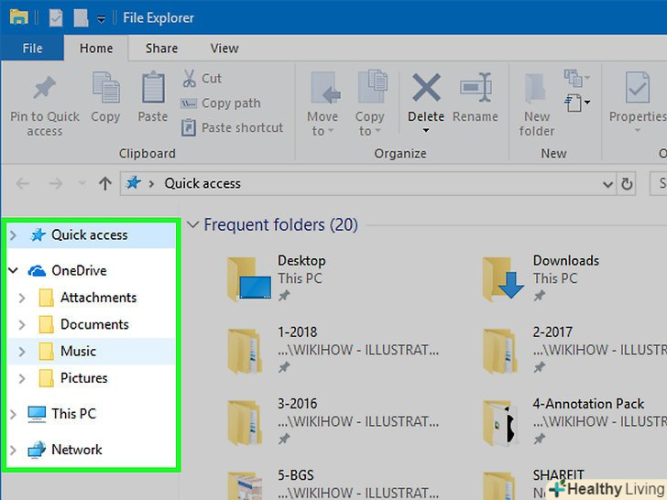
Task: Refresh the Quick access view
Action: pos(627,184)
